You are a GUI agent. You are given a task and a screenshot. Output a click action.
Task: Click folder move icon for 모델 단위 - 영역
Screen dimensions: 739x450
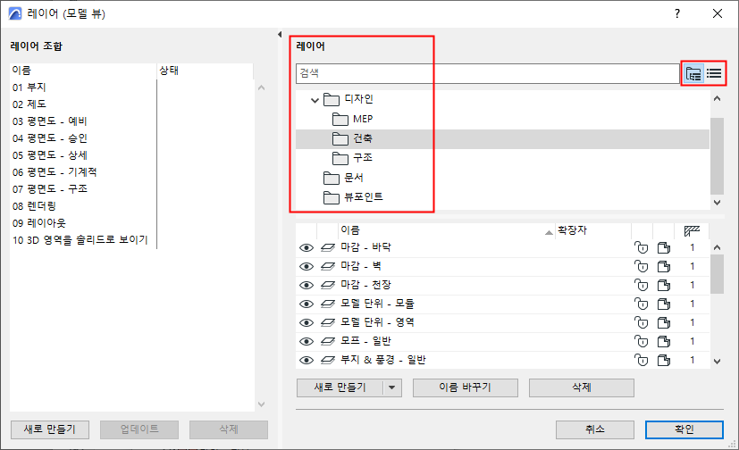pos(664,323)
